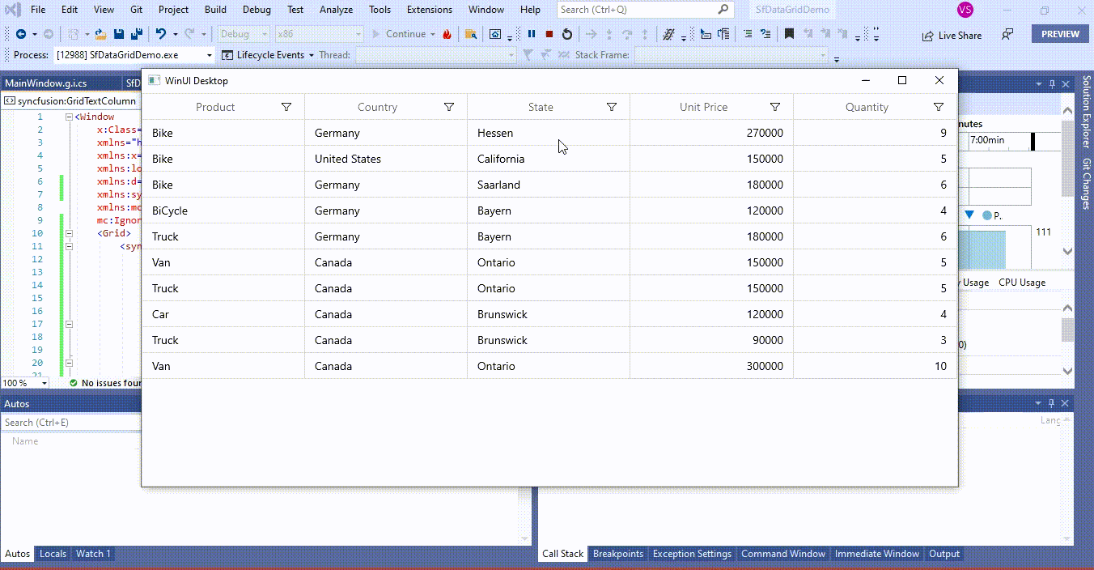Image resolution: width=1094 pixels, height=570 pixels.
Task: Open the x86 platform dropdown
Action: 319,34
